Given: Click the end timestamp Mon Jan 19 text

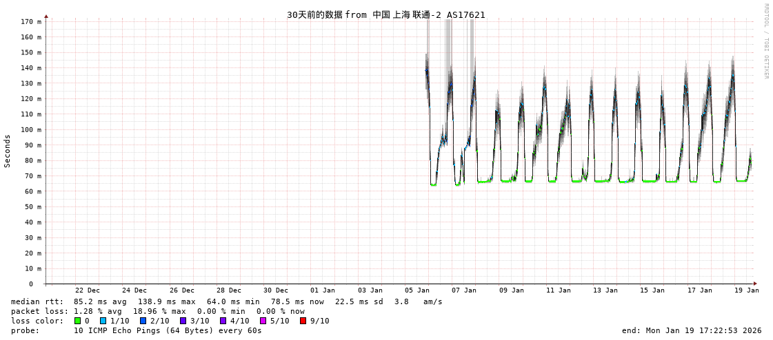Looking at the screenshot, I should coord(691,330).
